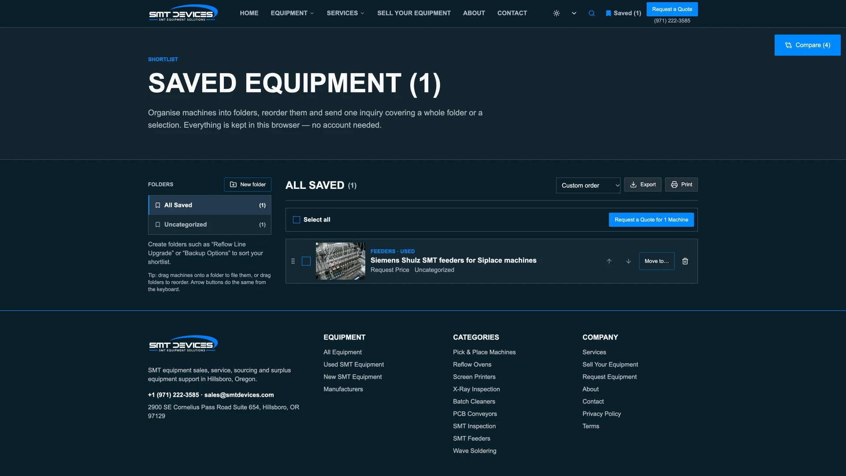
Task: Open the Custom order sort dropdown
Action: tap(588, 185)
